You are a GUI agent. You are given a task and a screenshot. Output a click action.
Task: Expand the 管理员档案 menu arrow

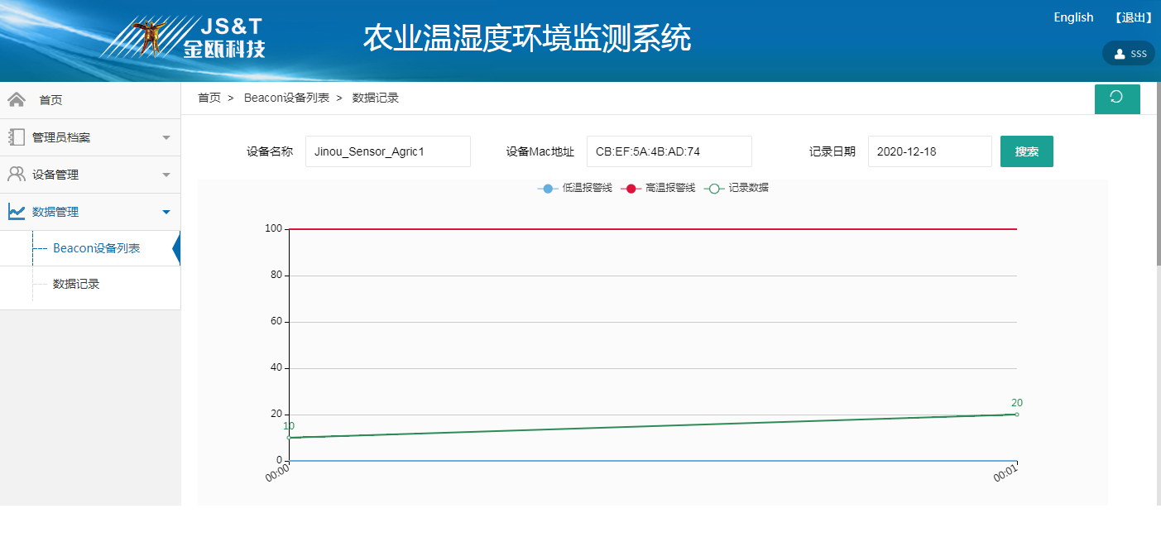(x=166, y=137)
